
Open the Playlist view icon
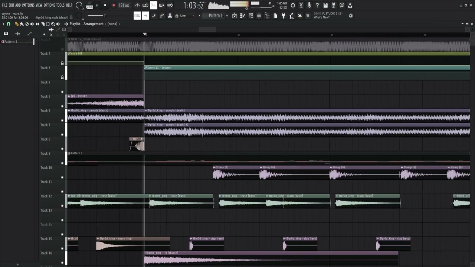[x=235, y=16]
